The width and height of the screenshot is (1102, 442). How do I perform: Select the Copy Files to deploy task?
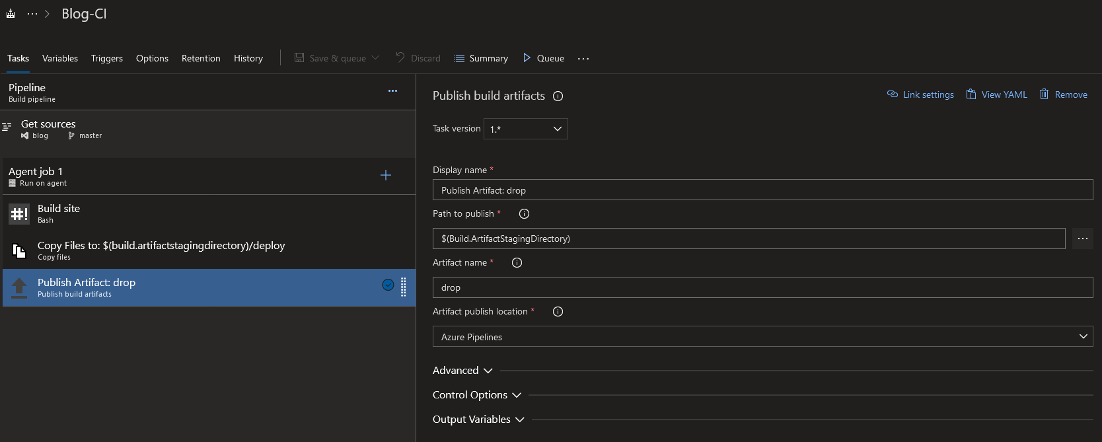pos(209,250)
